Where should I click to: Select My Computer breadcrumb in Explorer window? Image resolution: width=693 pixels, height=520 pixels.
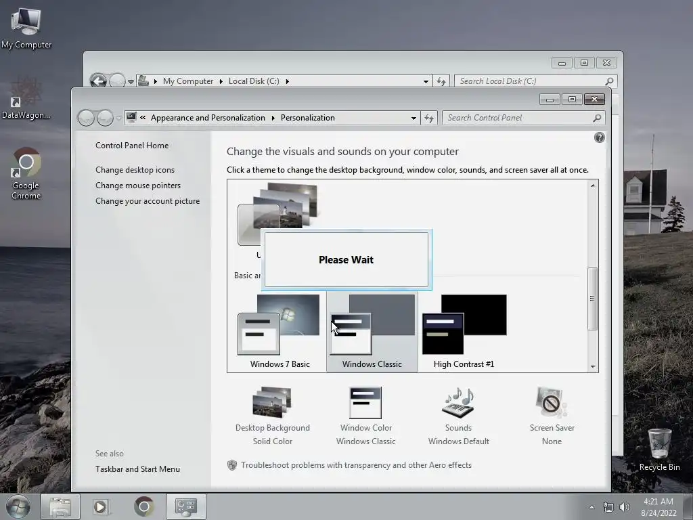coord(188,81)
